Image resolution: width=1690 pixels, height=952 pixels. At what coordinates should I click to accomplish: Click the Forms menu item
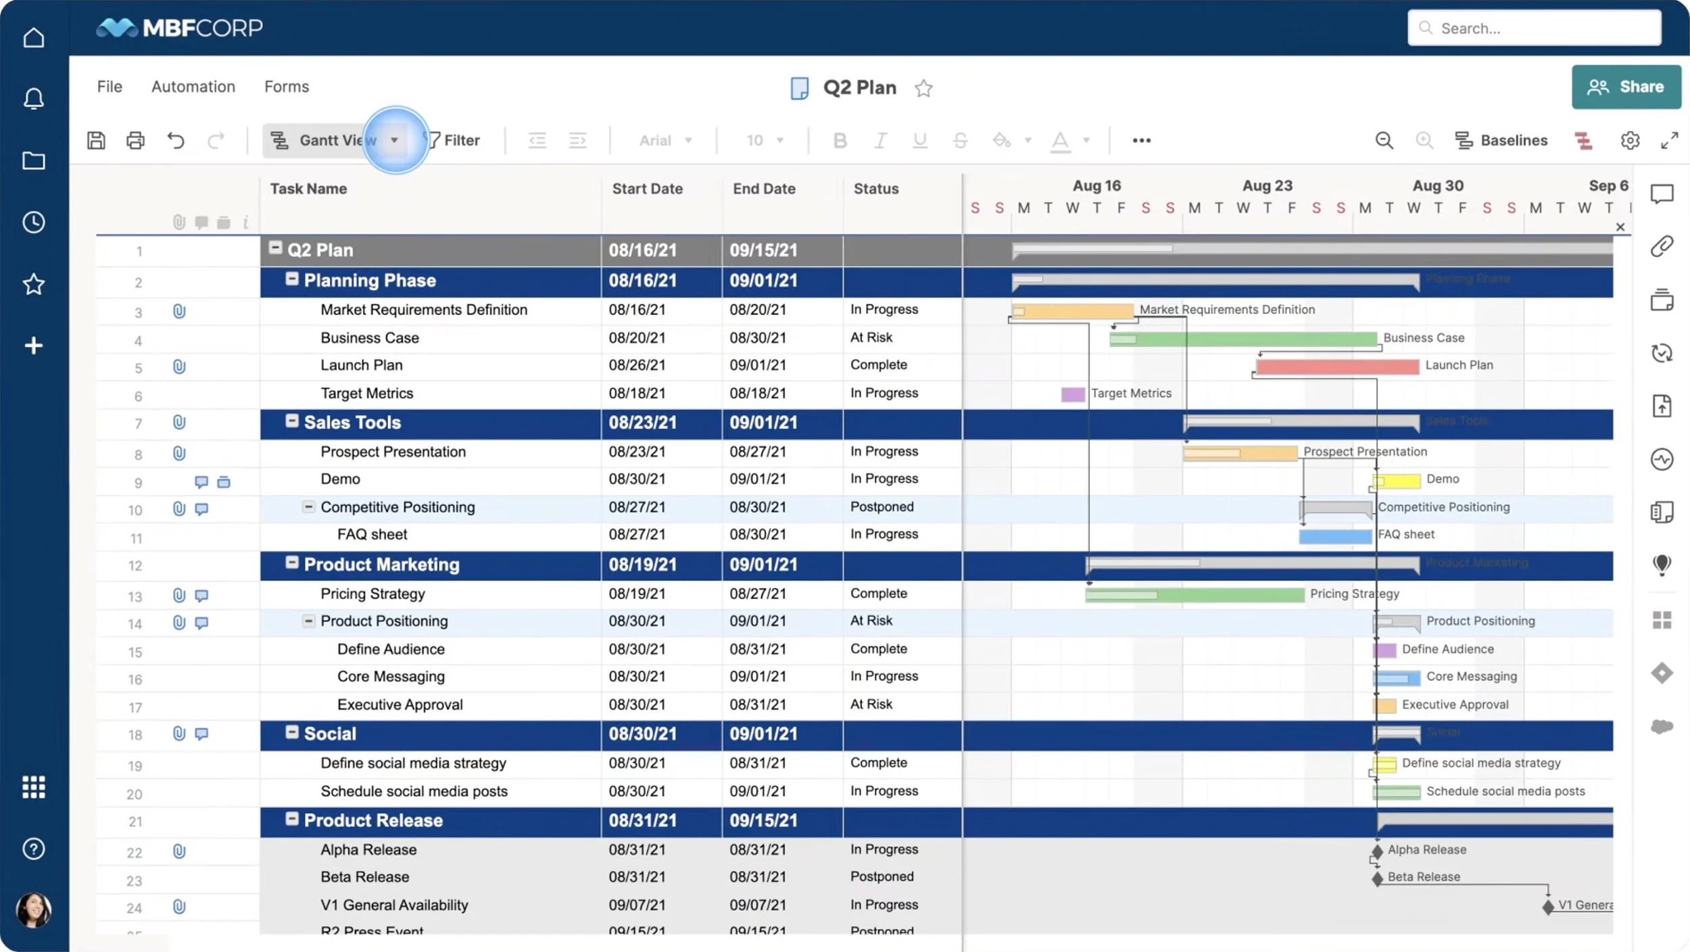[285, 86]
